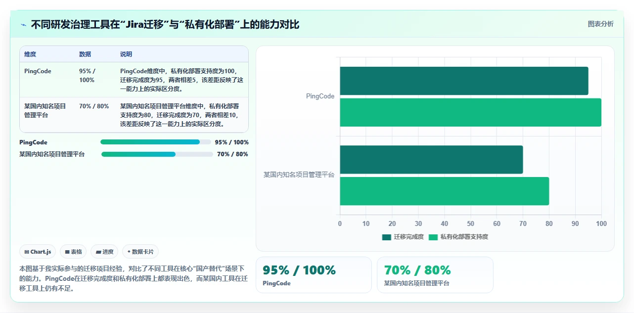Click the x-axis tick label 100
Image resolution: width=634 pixels, height=313 pixels.
[x=601, y=224]
